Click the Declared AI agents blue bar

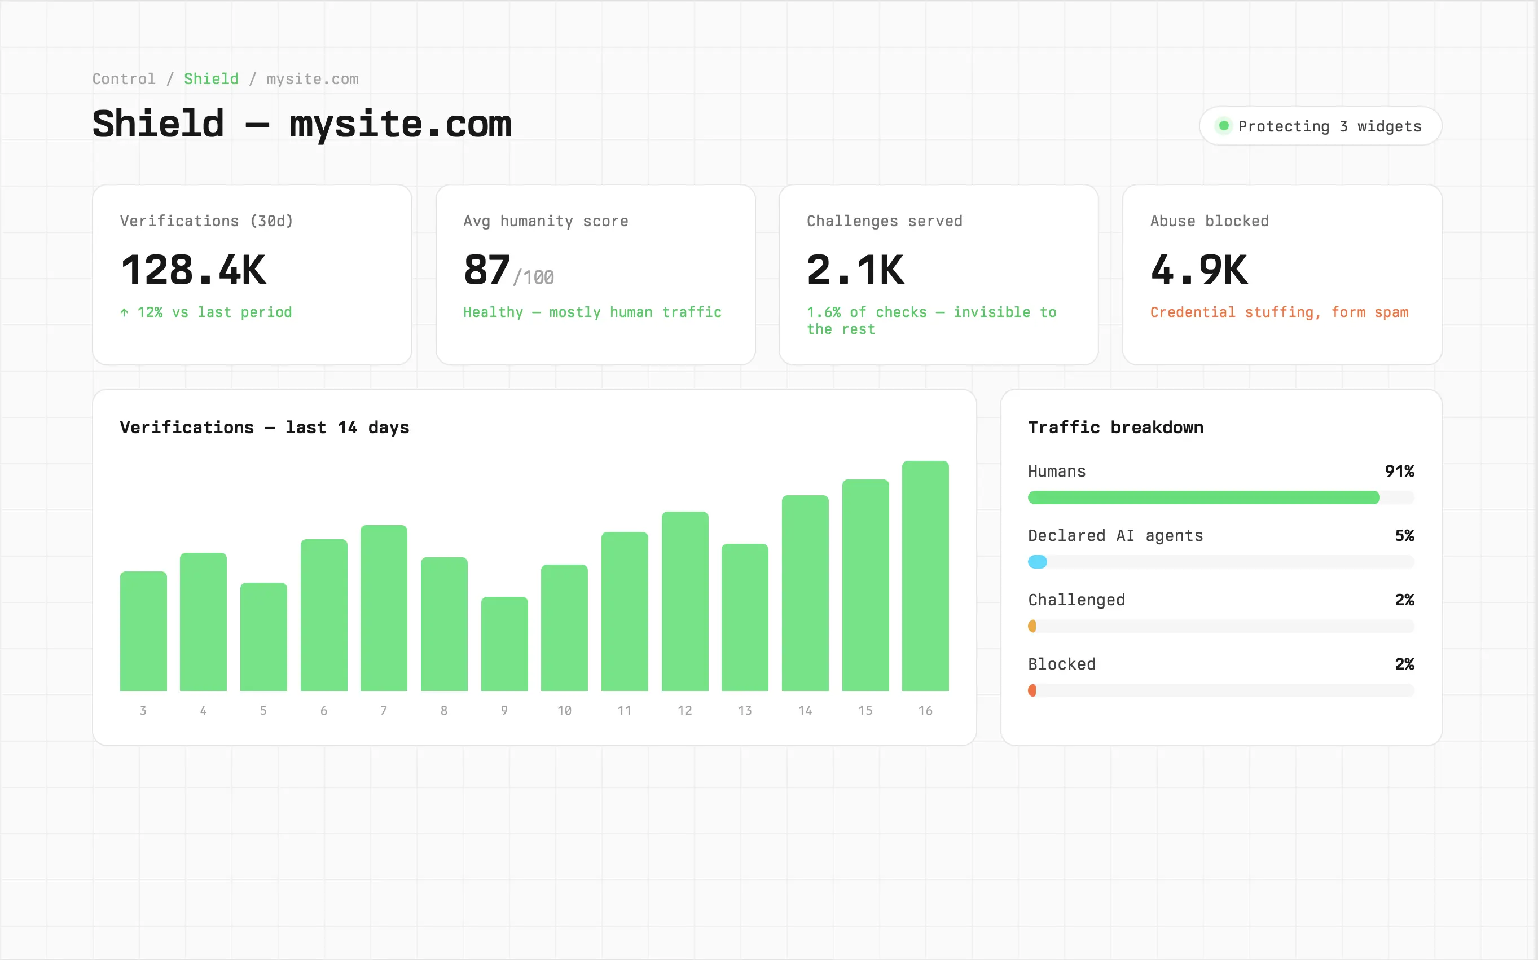(x=1038, y=562)
